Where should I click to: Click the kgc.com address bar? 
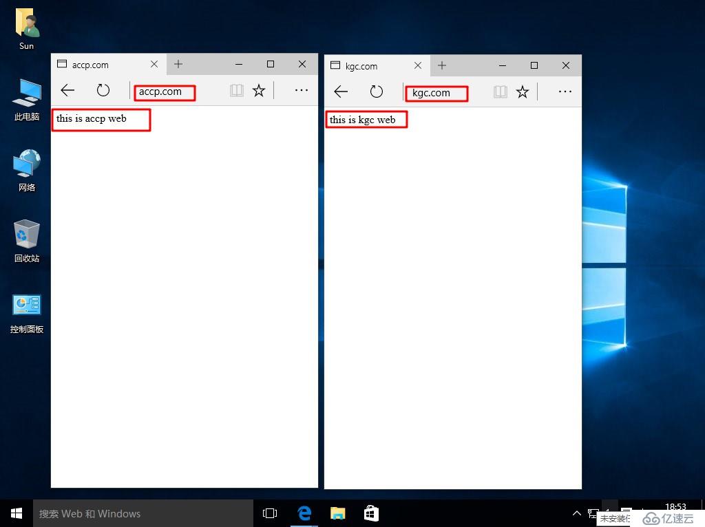(x=445, y=93)
